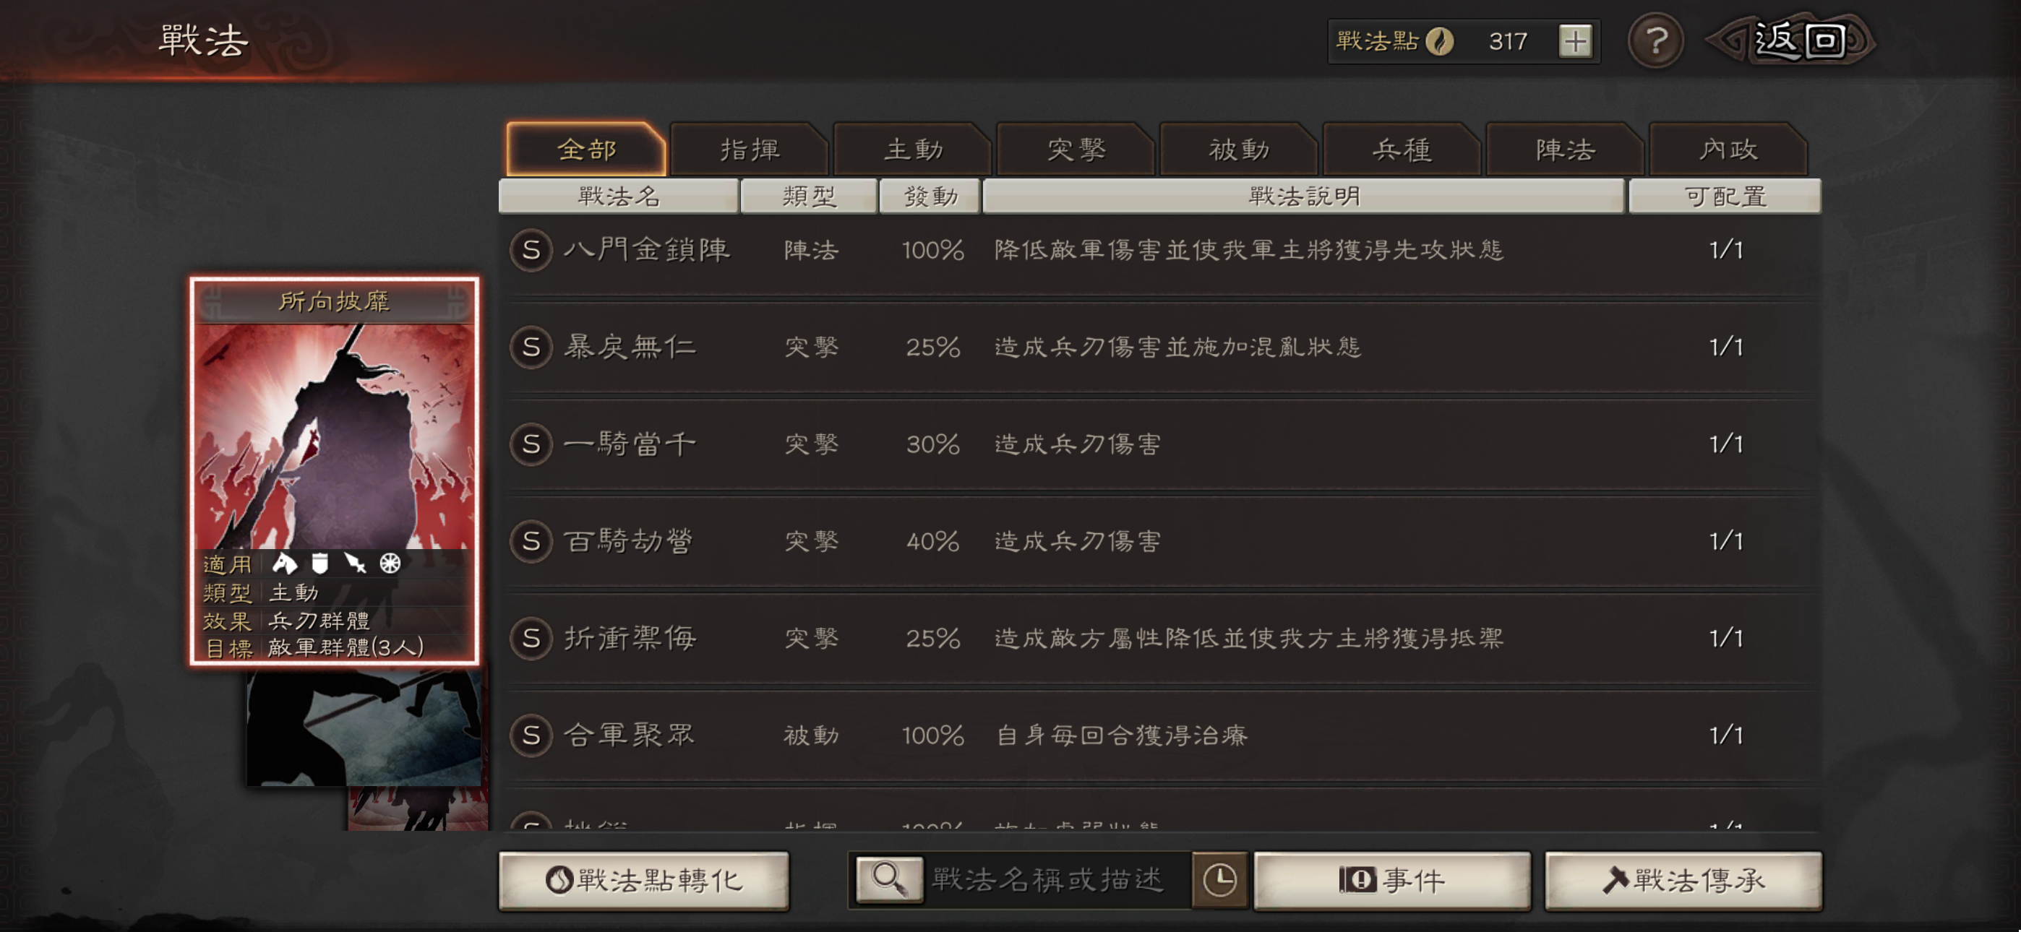Select the 暴戾無仁 tactic row
This screenshot has width=2021, height=932.
[x=1161, y=347]
